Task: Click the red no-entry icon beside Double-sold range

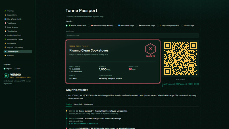Action: click(x=92, y=25)
